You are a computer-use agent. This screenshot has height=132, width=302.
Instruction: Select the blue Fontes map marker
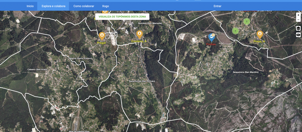(x=211, y=37)
